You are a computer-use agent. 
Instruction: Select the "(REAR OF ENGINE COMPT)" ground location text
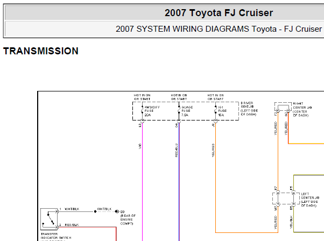pos(128,219)
